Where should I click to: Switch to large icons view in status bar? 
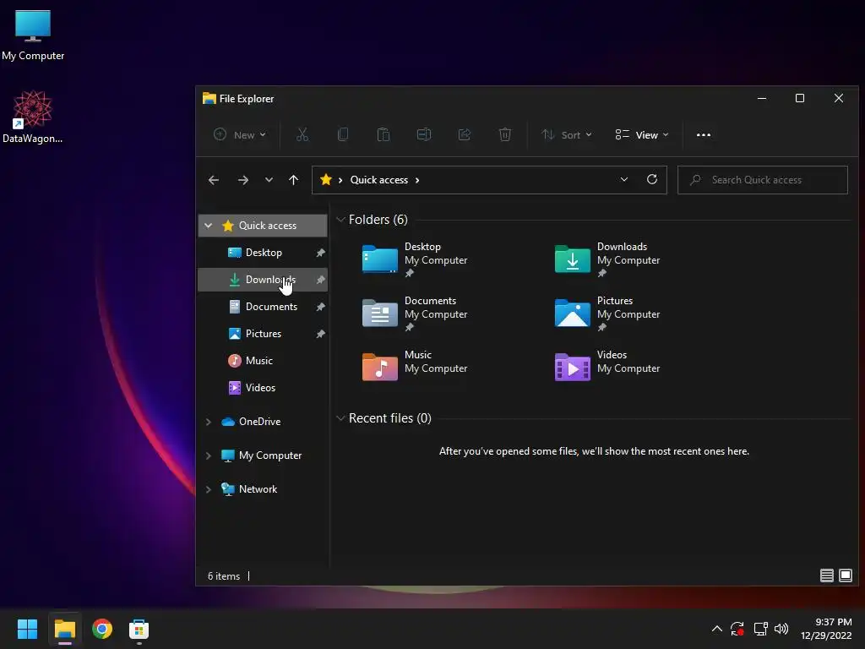click(845, 575)
